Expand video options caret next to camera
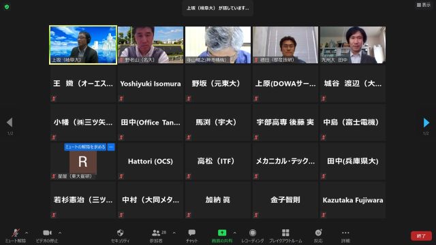The height and width of the screenshot is (245, 436). click(x=60, y=233)
